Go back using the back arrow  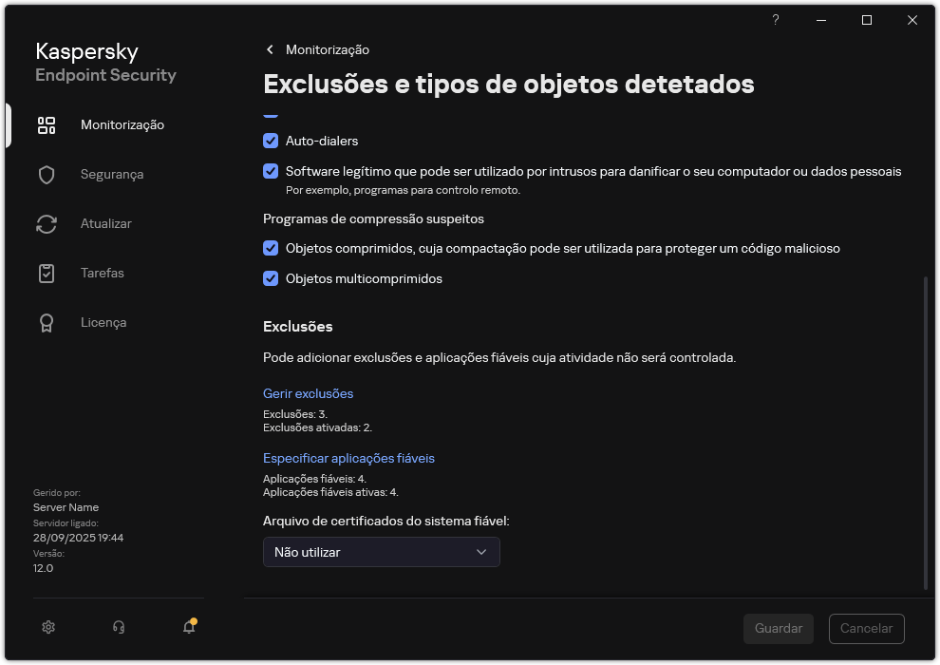click(x=269, y=49)
